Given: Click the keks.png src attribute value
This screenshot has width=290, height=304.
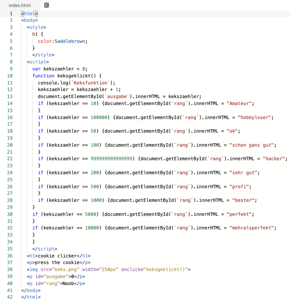Looking at the screenshot, I should tap(66, 269).
